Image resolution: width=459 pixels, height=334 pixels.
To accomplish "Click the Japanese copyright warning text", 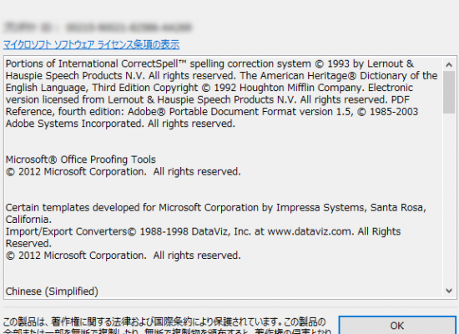I will pyautogui.click(x=167, y=326).
